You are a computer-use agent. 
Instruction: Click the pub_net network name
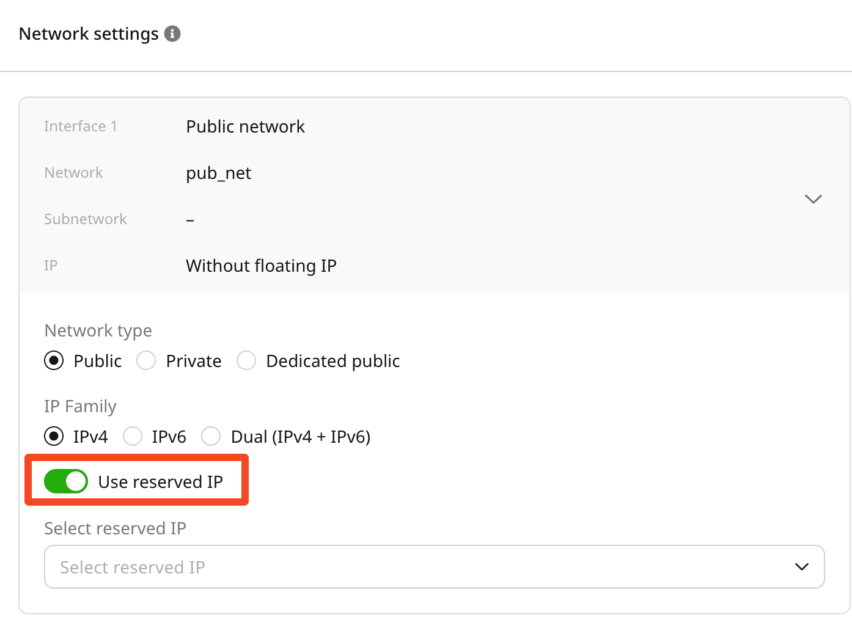tap(218, 173)
